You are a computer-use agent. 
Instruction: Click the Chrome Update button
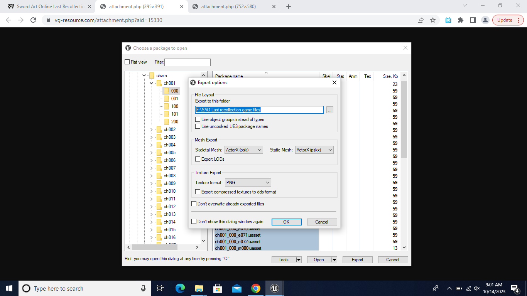(508, 20)
